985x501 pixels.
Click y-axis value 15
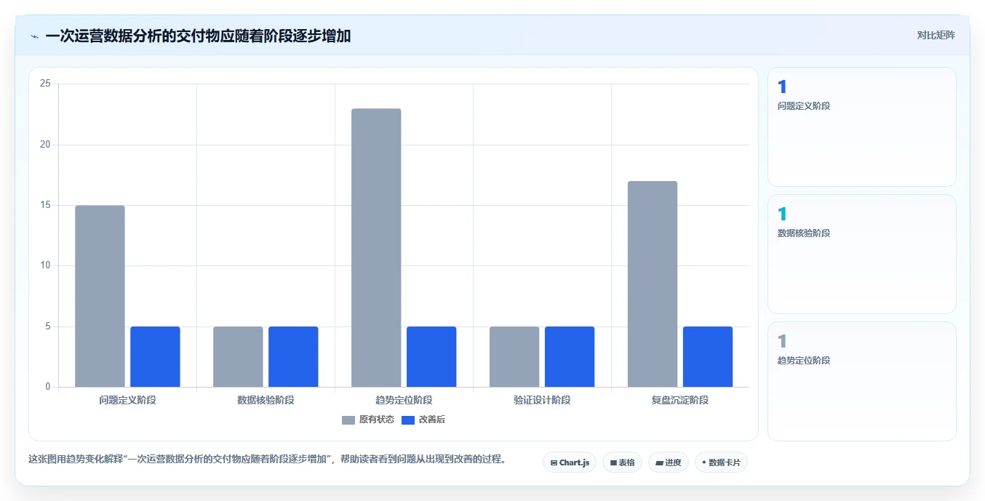[x=45, y=205]
